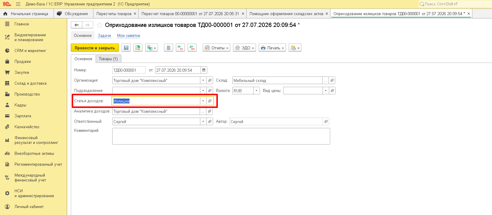Click the 1C main menu hamburger icon
Screen dimensions: 492x215
18,4
